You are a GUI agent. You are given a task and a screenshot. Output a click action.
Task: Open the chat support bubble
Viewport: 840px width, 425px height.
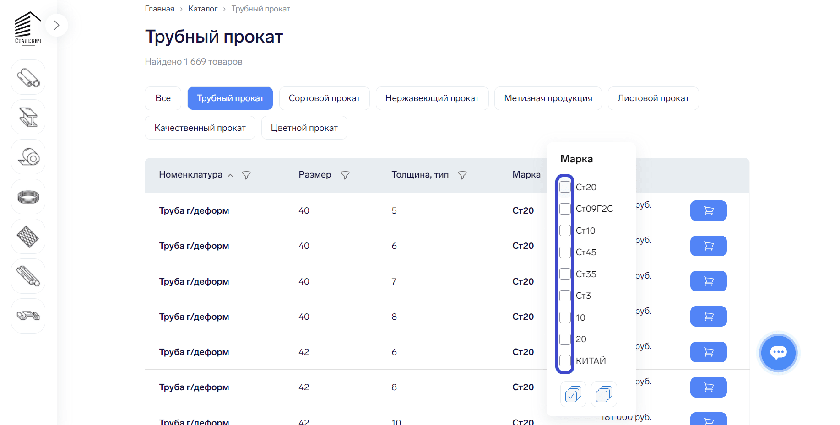[778, 353]
